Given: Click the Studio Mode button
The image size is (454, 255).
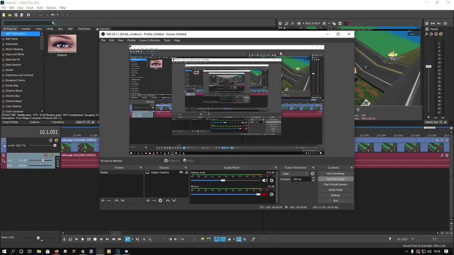Looking at the screenshot, I should point(336,190).
